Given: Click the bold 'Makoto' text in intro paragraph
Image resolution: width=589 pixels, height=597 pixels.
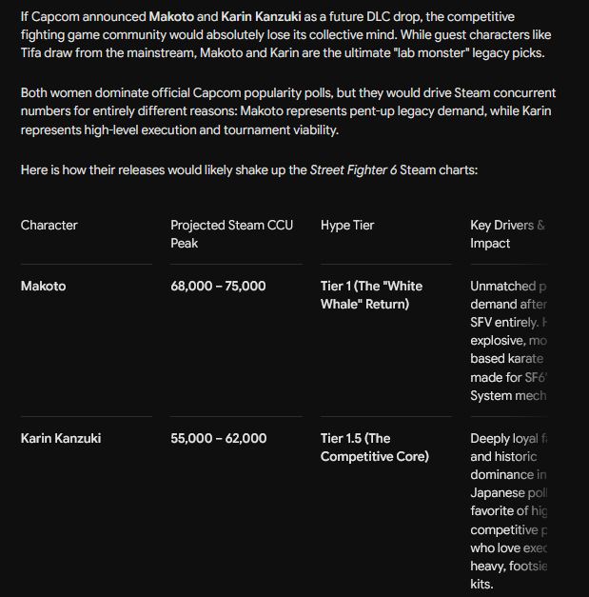Looking at the screenshot, I should click(171, 17).
